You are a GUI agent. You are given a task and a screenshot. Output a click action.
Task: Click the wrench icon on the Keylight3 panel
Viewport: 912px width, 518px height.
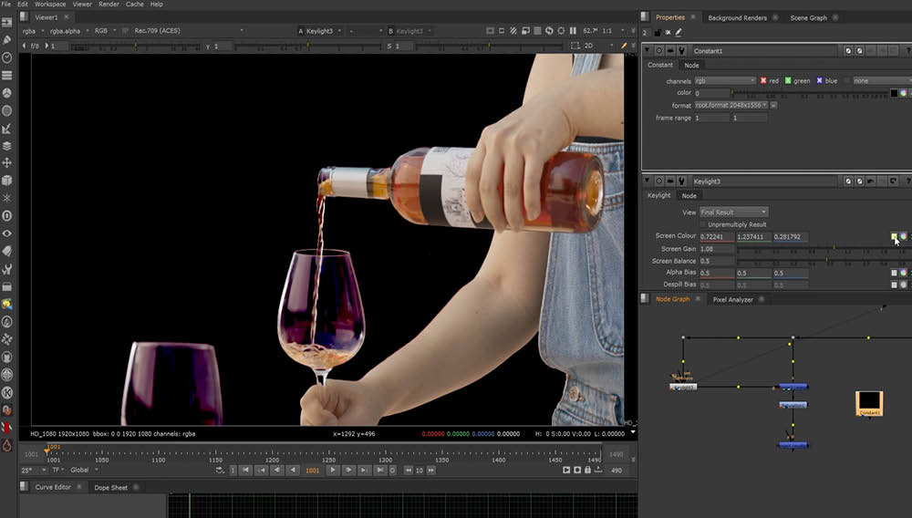[681, 181]
